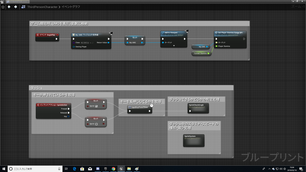The image size is (306, 172).
Task: Go forward with the right arrow button
Action: pos(16,7)
